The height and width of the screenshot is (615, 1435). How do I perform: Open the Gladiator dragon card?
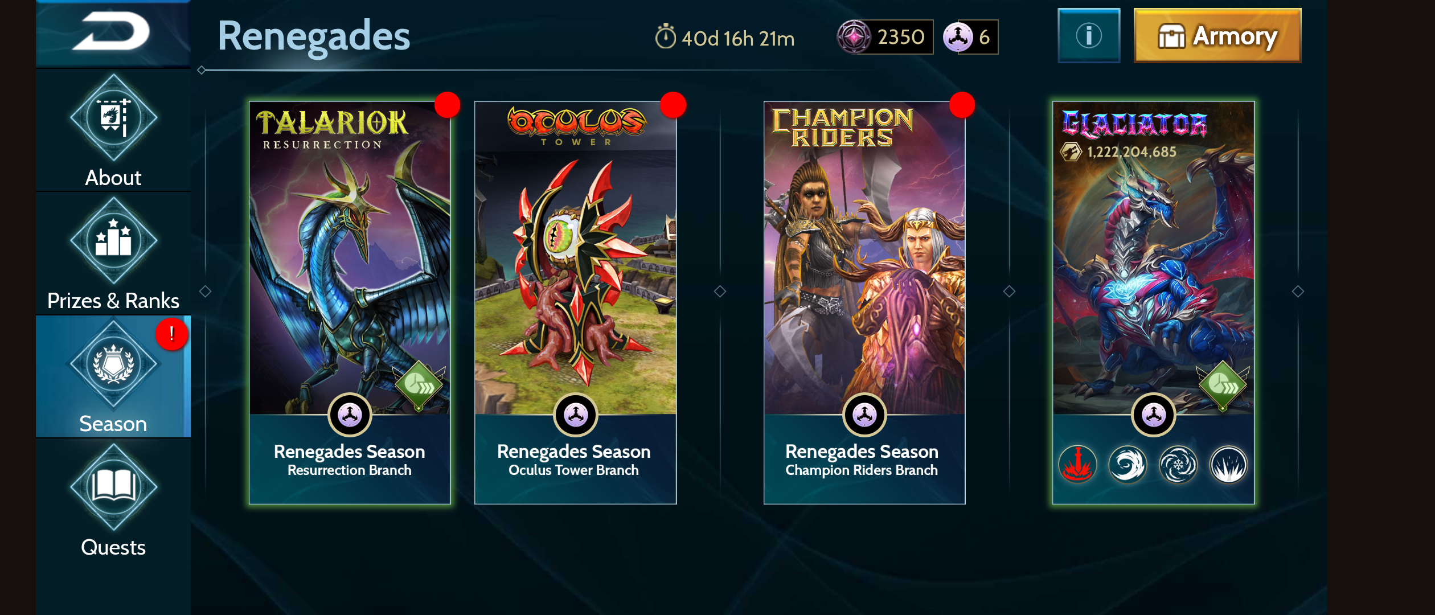[1154, 303]
